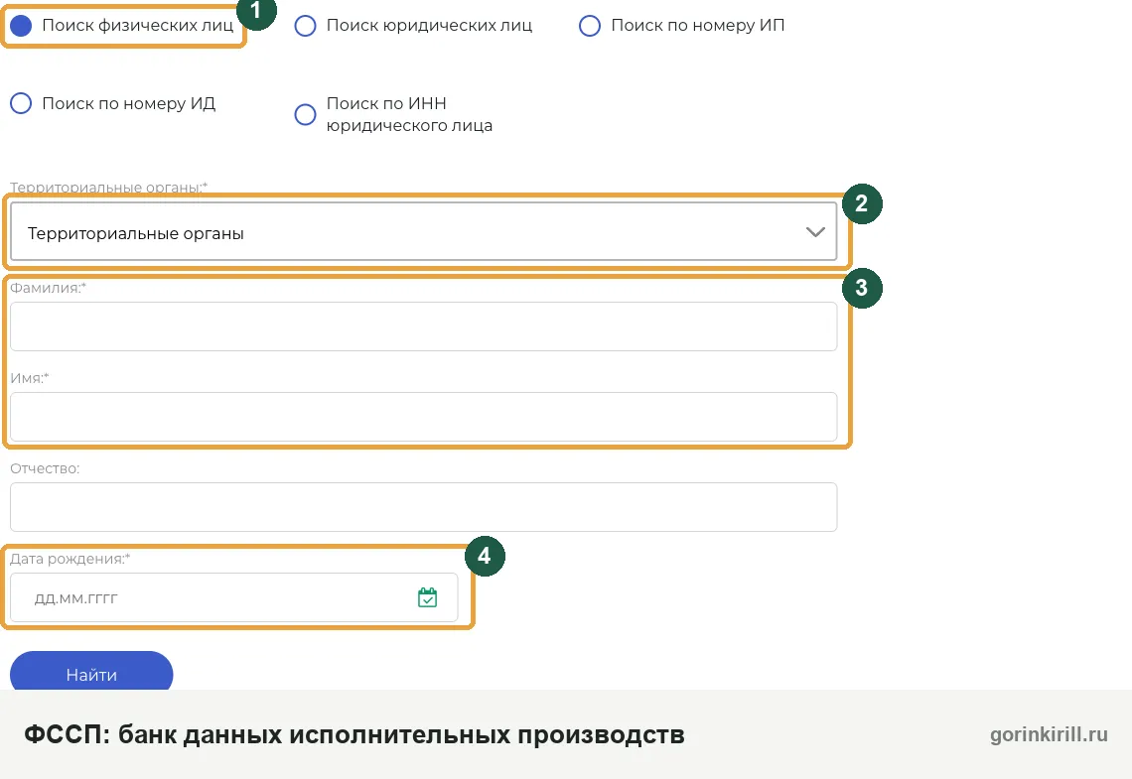
Task: Choose the 'Поиск юридических лиц' radio option
Action: (x=306, y=25)
